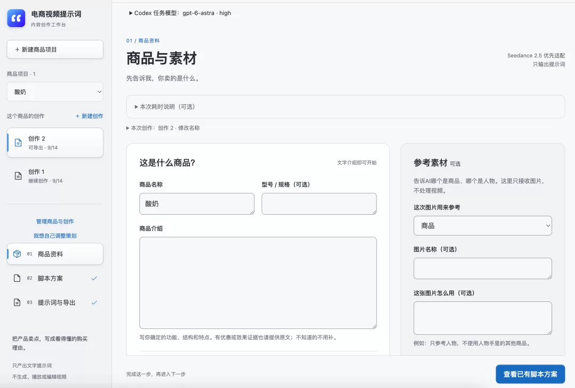The width and height of the screenshot is (575, 388).
Task: Click the 查看已有脚本方案 button
Action: click(530, 374)
